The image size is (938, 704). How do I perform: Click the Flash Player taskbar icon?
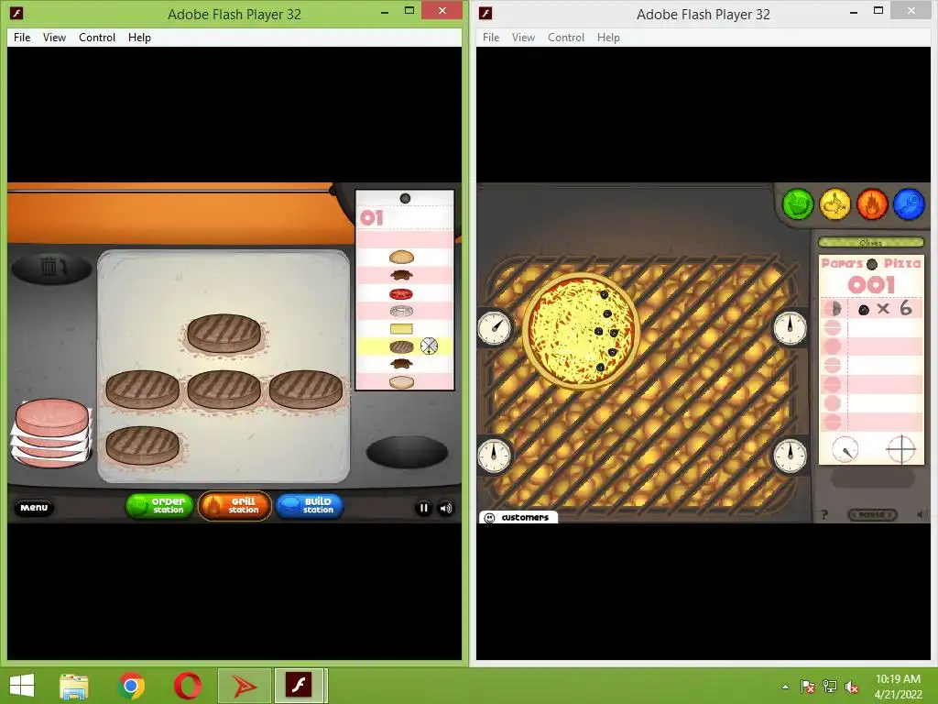click(300, 686)
